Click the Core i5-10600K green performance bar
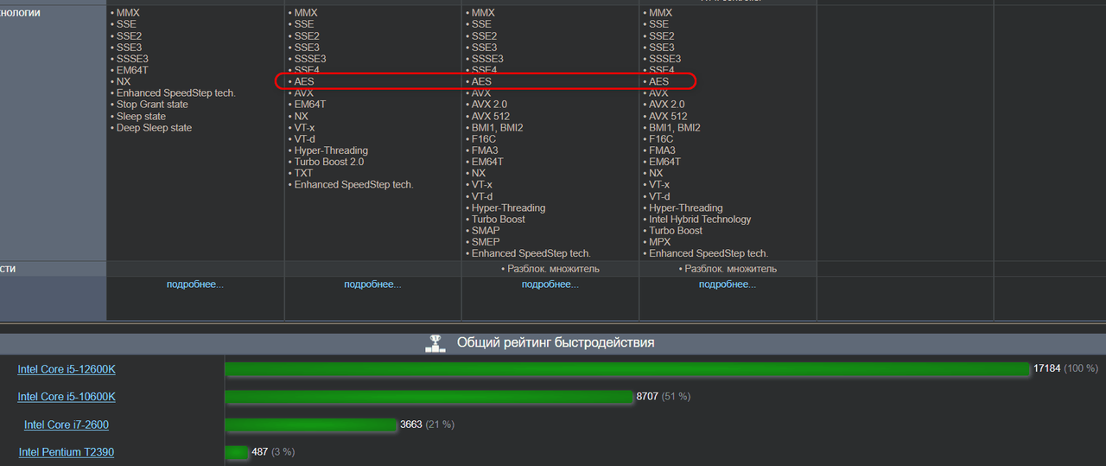The width and height of the screenshot is (1106, 466). [429, 397]
